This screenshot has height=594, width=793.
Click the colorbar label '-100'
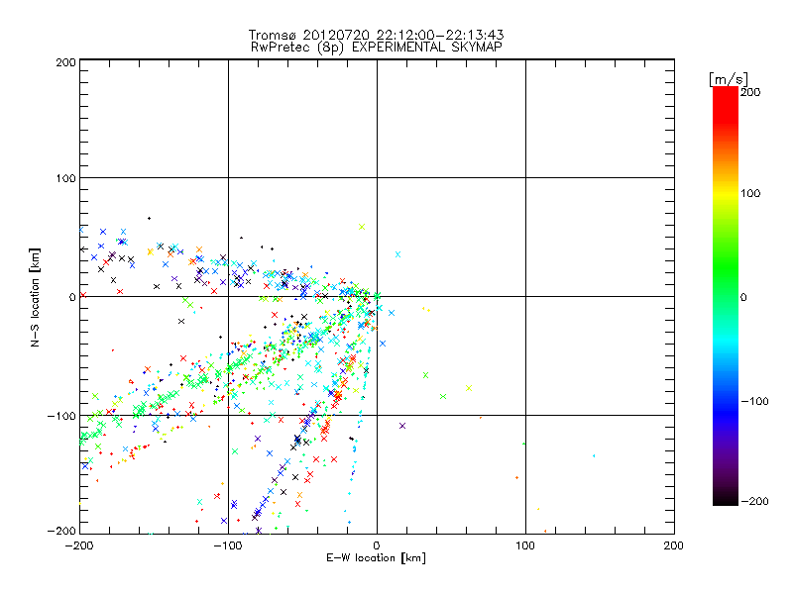(754, 401)
